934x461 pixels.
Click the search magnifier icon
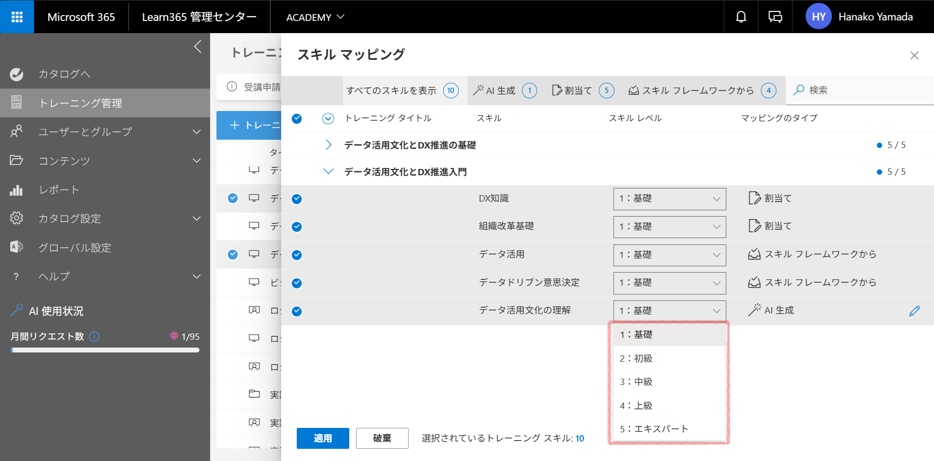point(799,90)
